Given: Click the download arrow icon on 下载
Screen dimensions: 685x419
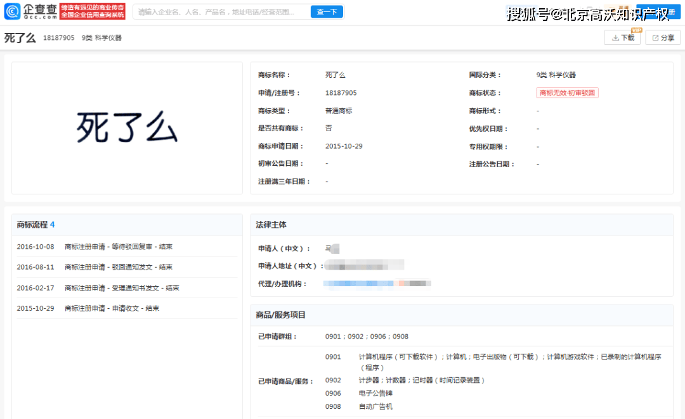Looking at the screenshot, I should pos(615,38).
